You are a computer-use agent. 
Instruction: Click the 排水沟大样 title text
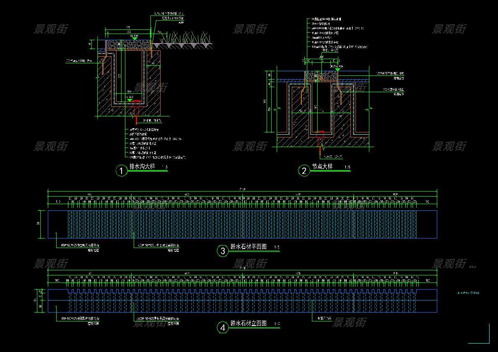[142, 167]
